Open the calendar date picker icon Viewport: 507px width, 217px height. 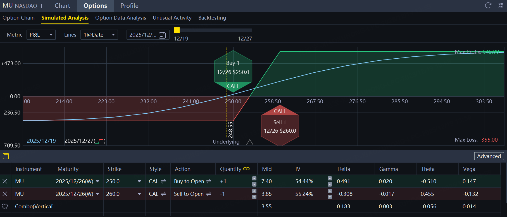point(162,35)
